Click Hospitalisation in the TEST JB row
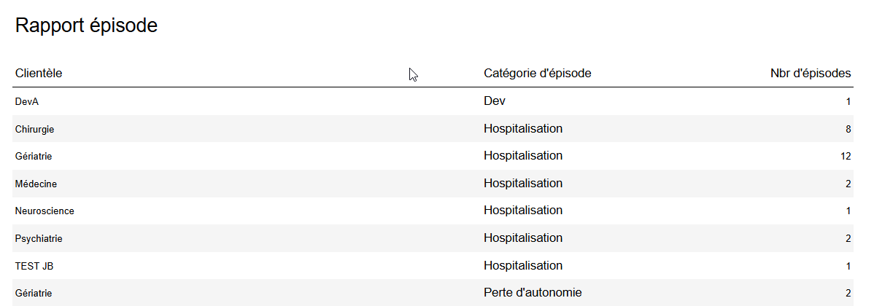This screenshot has width=874, height=306. (523, 265)
